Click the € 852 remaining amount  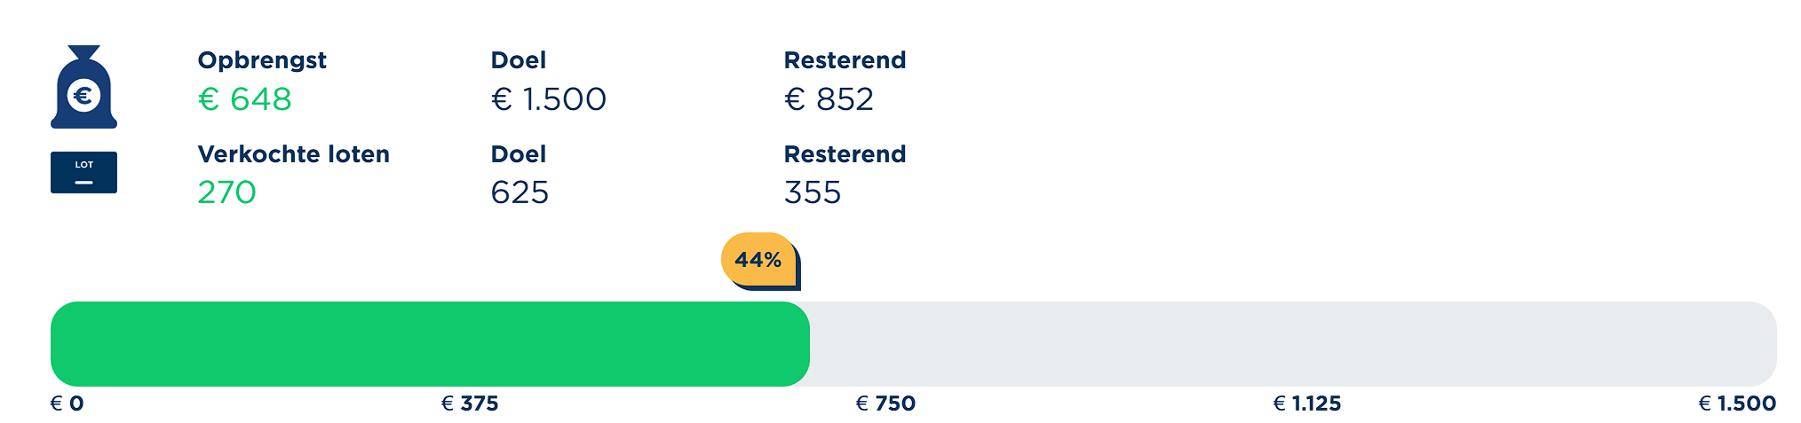(x=829, y=99)
